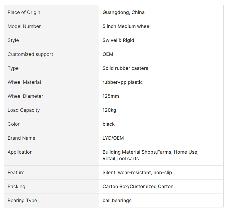Select Silent, wear-resistant, non-slip feature text
Viewport: 226px width, 211px height.
[x=137, y=172]
